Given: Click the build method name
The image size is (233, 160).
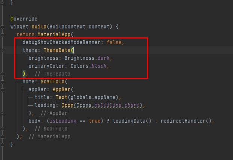Looking at the screenshot, I should tap(39, 27).
